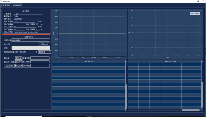Click the DAC采样率 field showing 0
The width and height of the screenshot is (206, 117).
[25, 27]
